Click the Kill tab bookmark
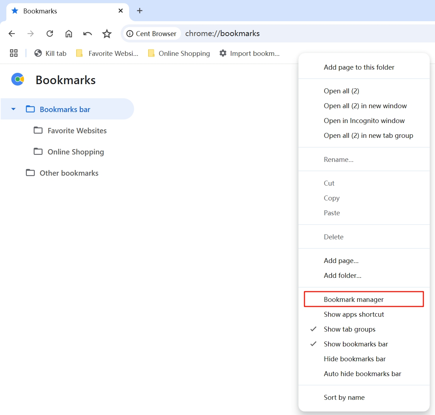 pyautogui.click(x=50, y=53)
